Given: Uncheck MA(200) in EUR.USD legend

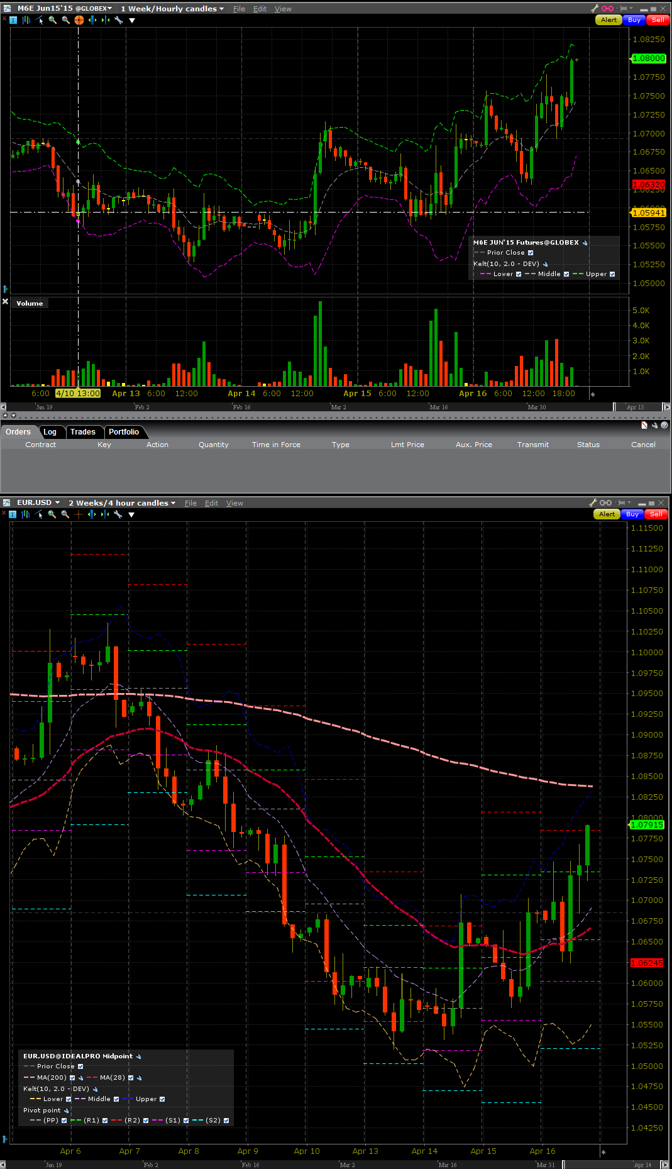Looking at the screenshot, I should [72, 1078].
